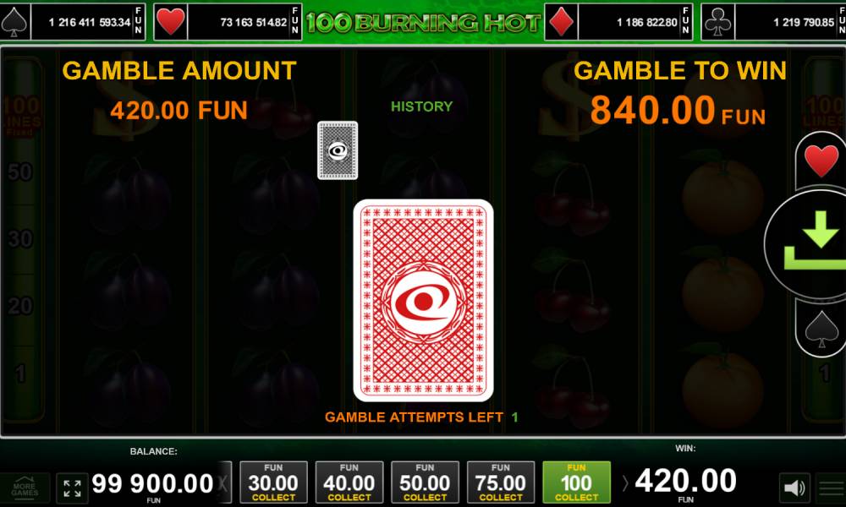Choose the 50.00 collect bet button

point(426,482)
